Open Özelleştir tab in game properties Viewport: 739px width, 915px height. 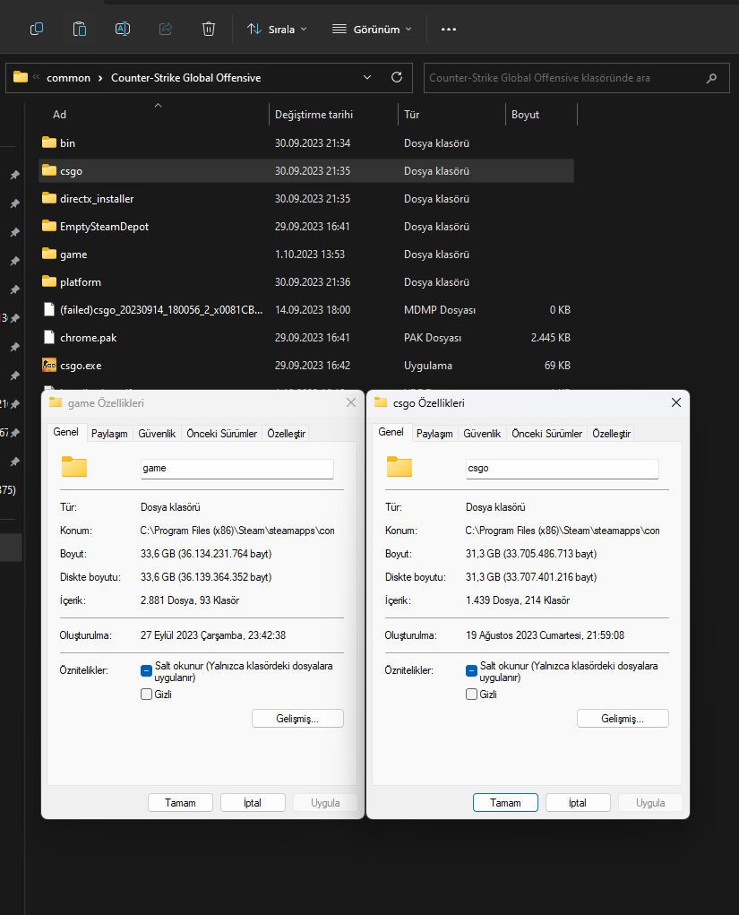(x=286, y=434)
